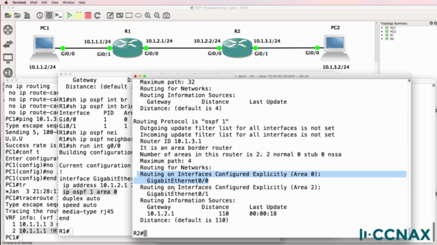Expand the PC2 entry in Topology Summary

[x=382, y=31]
